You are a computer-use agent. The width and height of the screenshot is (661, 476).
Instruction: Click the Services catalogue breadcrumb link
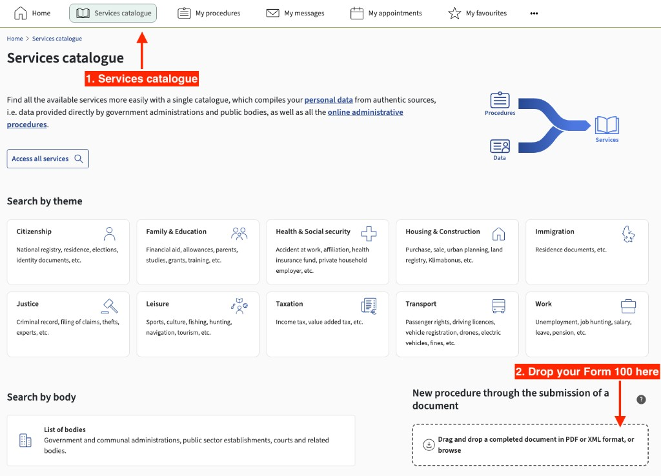57,38
